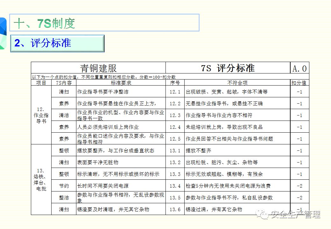Click the '整洁' cell in row 13.5
331x229 pixels.
click(64, 198)
